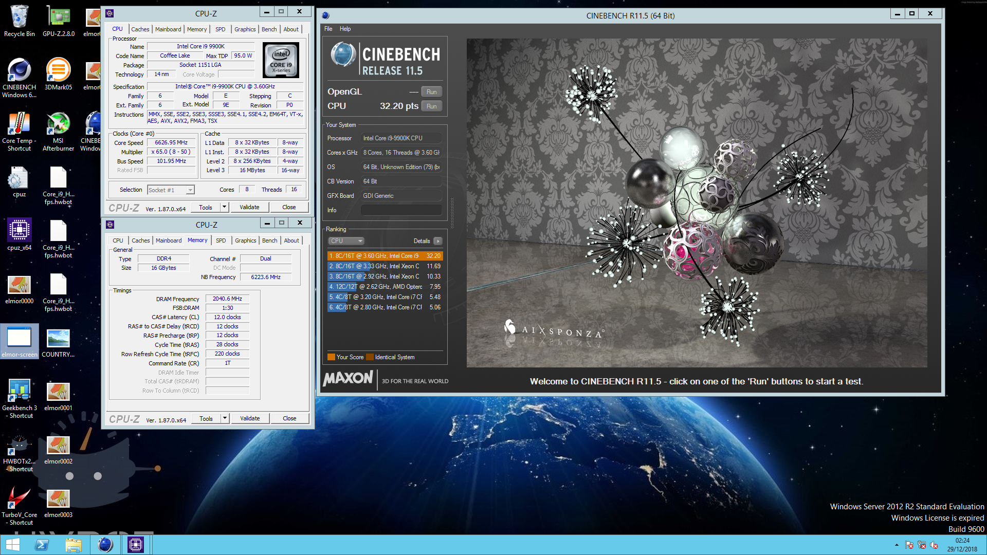Switch to SPD tab in lower CPU-Z

[221, 240]
